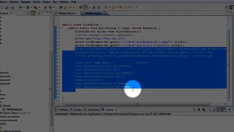Click the Open Perspective icon

pyautogui.click(x=227, y=7)
